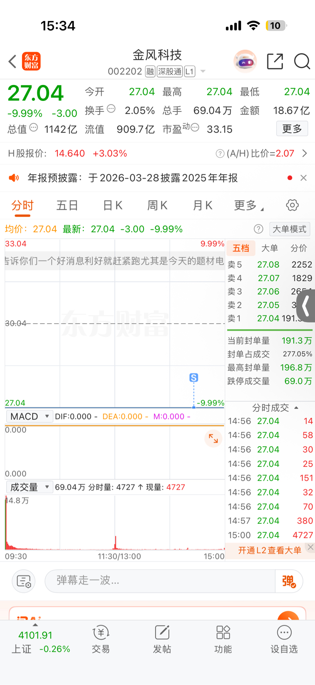Tap the question icon before (A/H)比价

point(220,153)
